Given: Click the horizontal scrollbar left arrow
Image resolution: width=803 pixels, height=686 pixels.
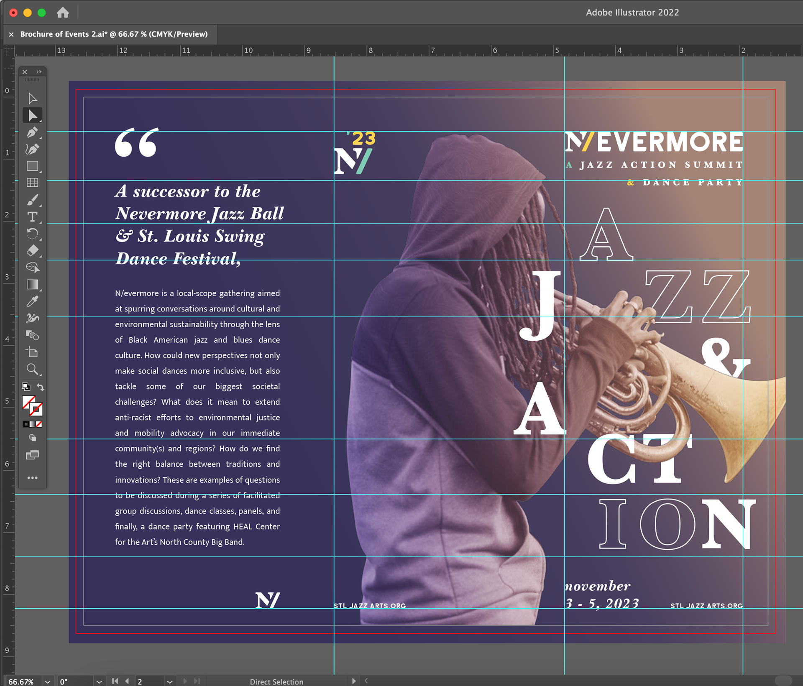Looking at the screenshot, I should (366, 681).
